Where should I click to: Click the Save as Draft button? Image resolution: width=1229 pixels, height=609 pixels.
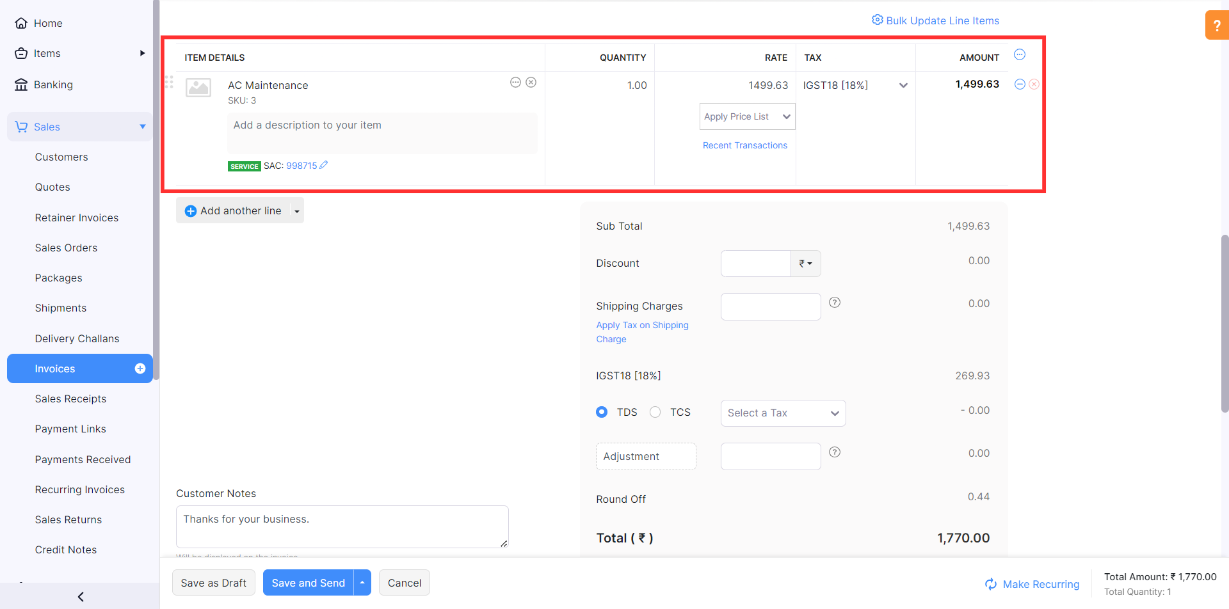(x=213, y=583)
